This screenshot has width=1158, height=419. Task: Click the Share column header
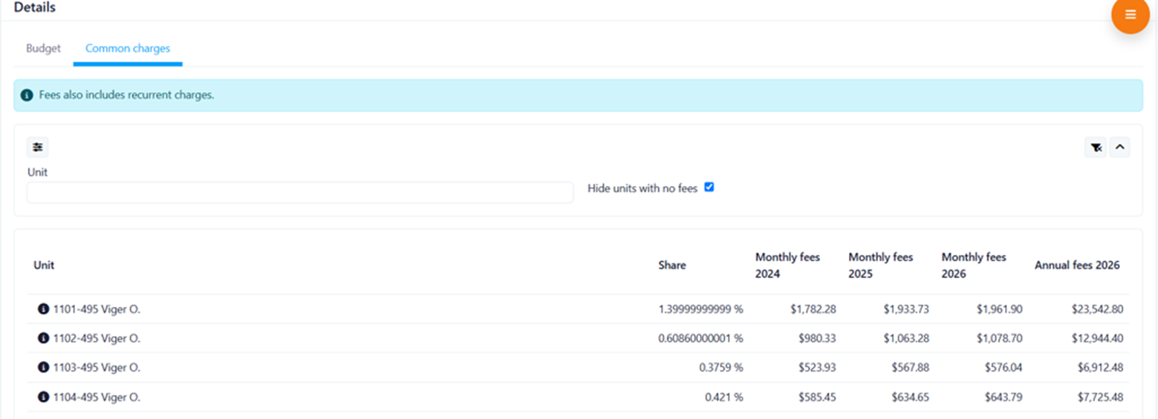672,265
